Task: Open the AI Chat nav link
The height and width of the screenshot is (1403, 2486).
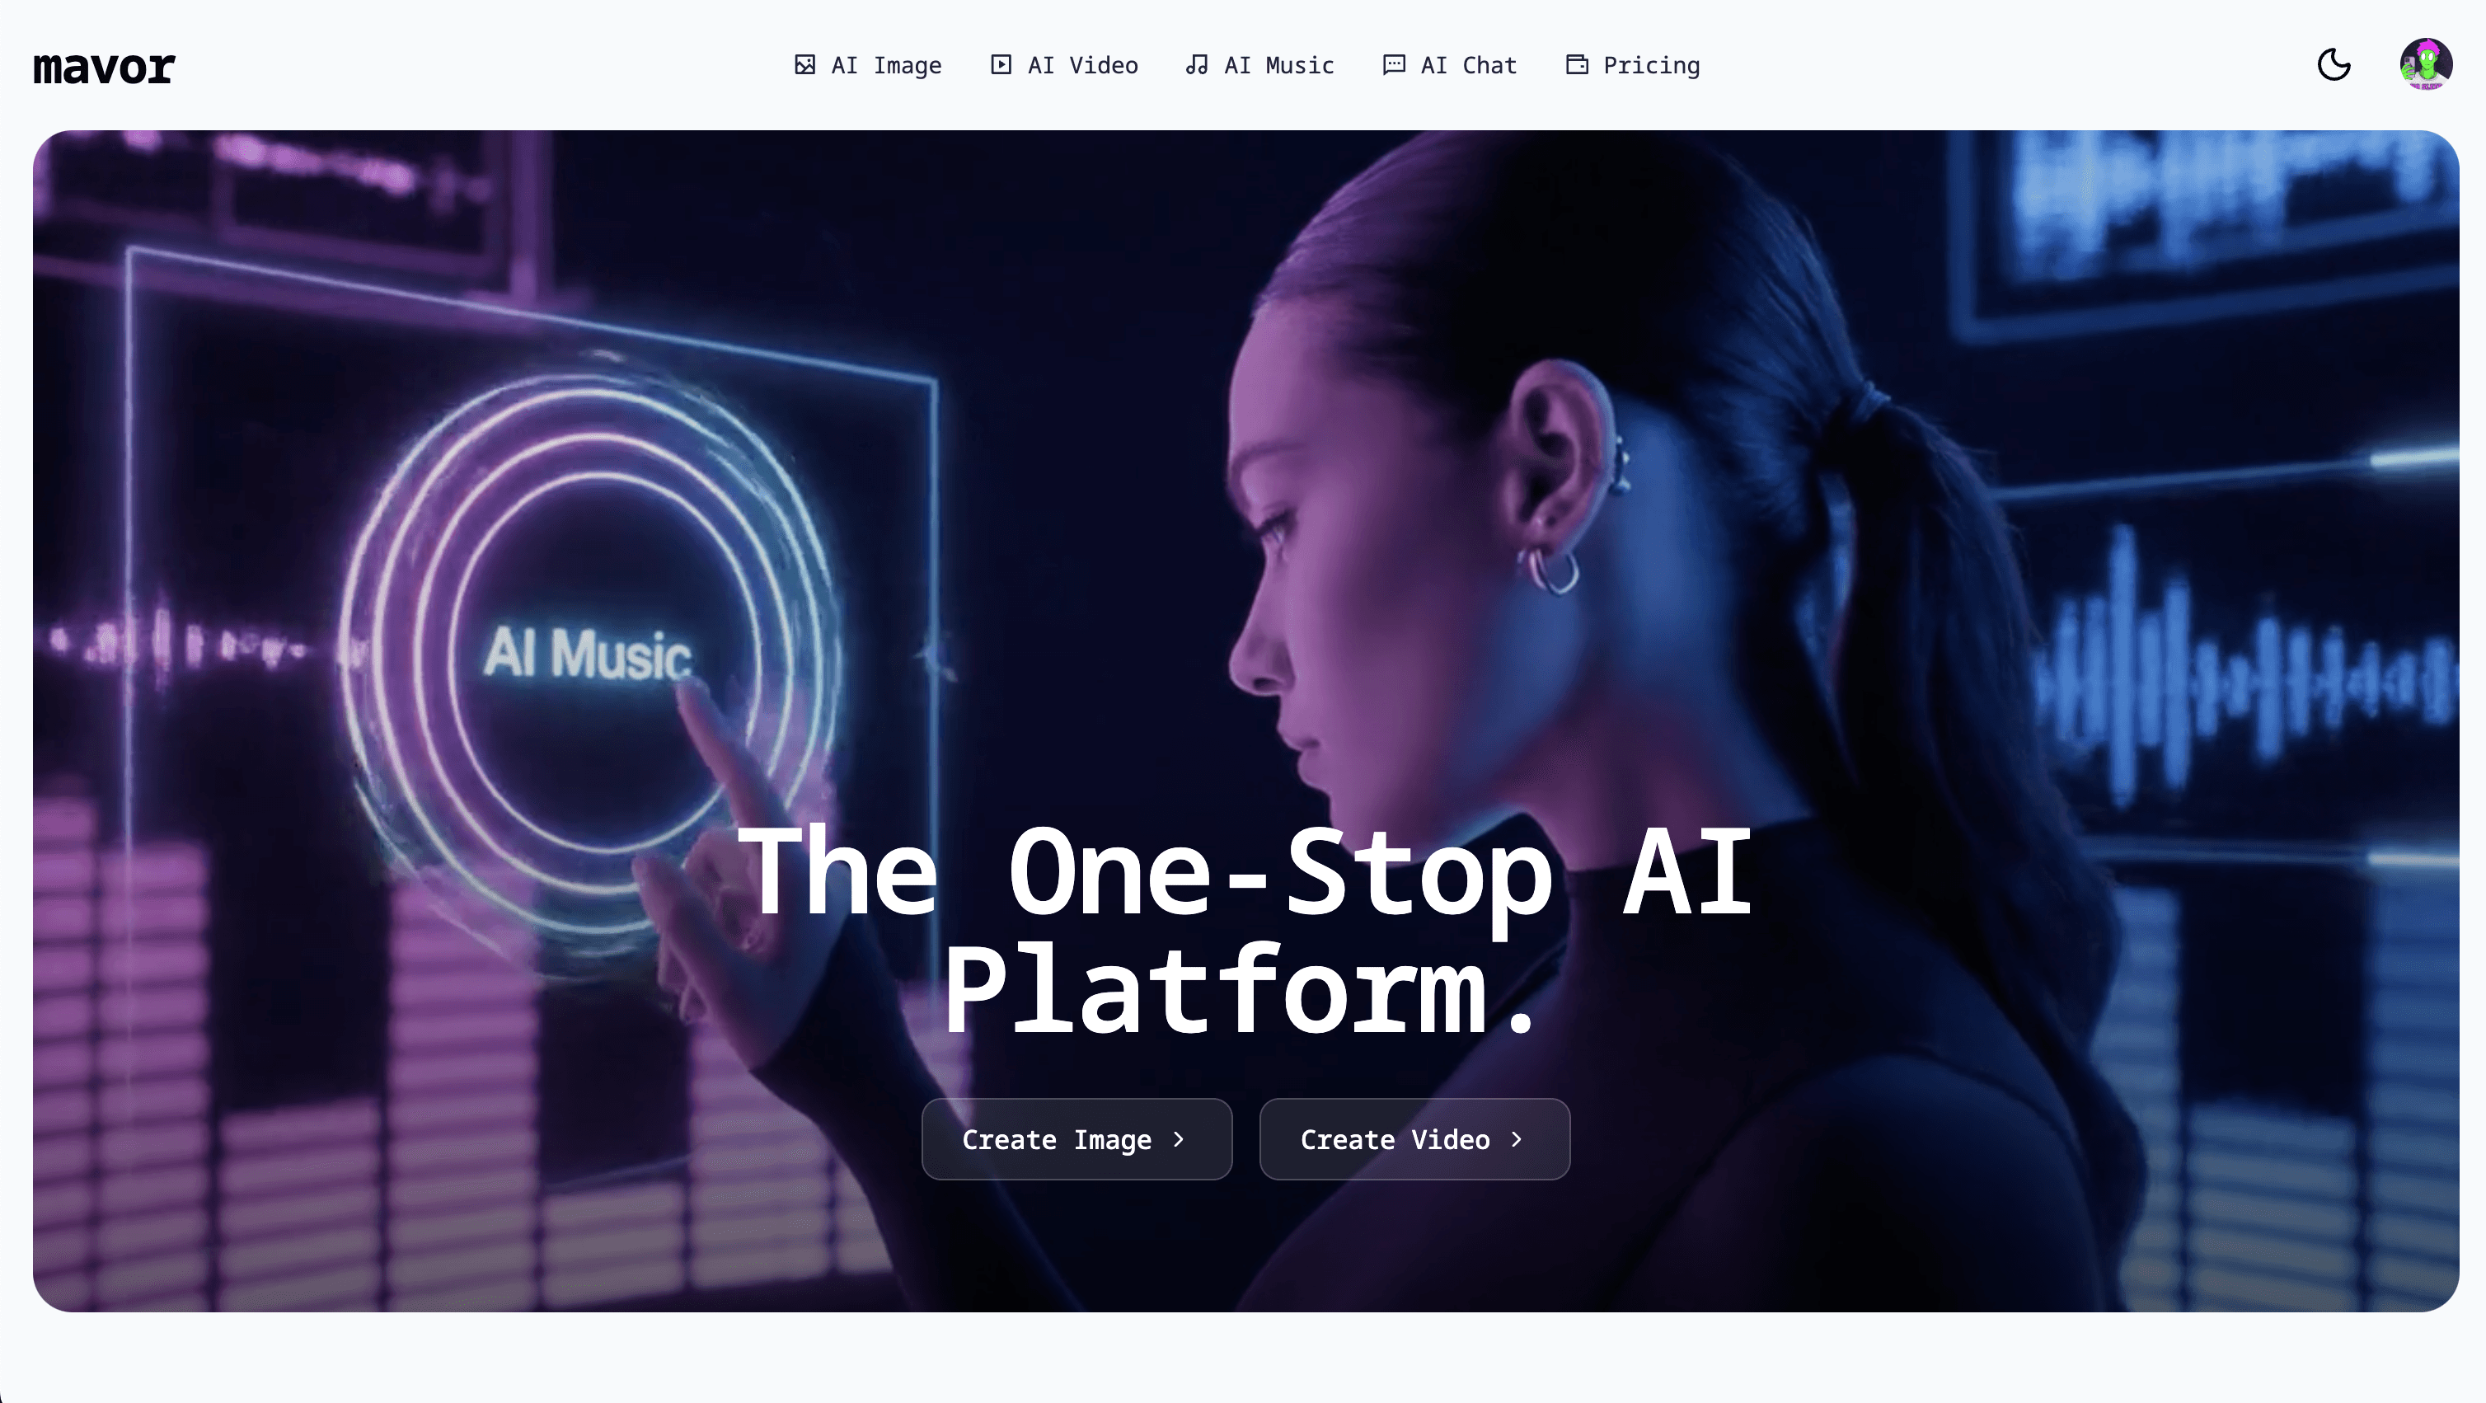Action: [1450, 64]
